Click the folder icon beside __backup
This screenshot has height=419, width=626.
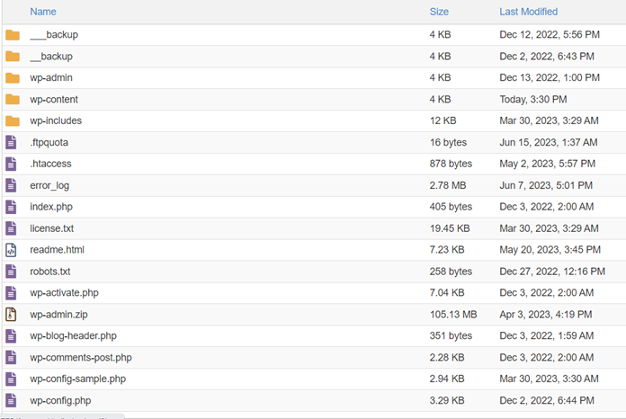coord(13,57)
